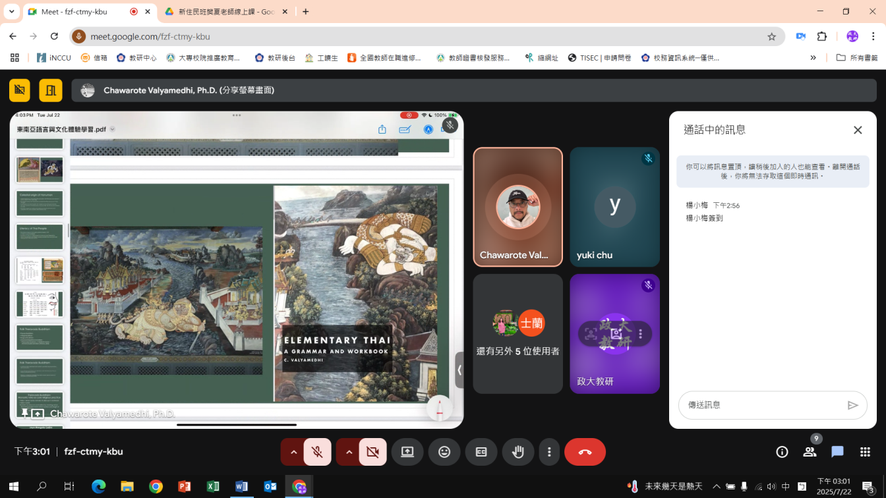Open meeting details info icon

(782, 452)
